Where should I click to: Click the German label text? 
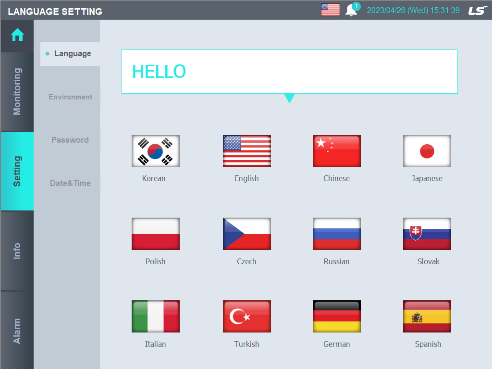click(x=337, y=344)
